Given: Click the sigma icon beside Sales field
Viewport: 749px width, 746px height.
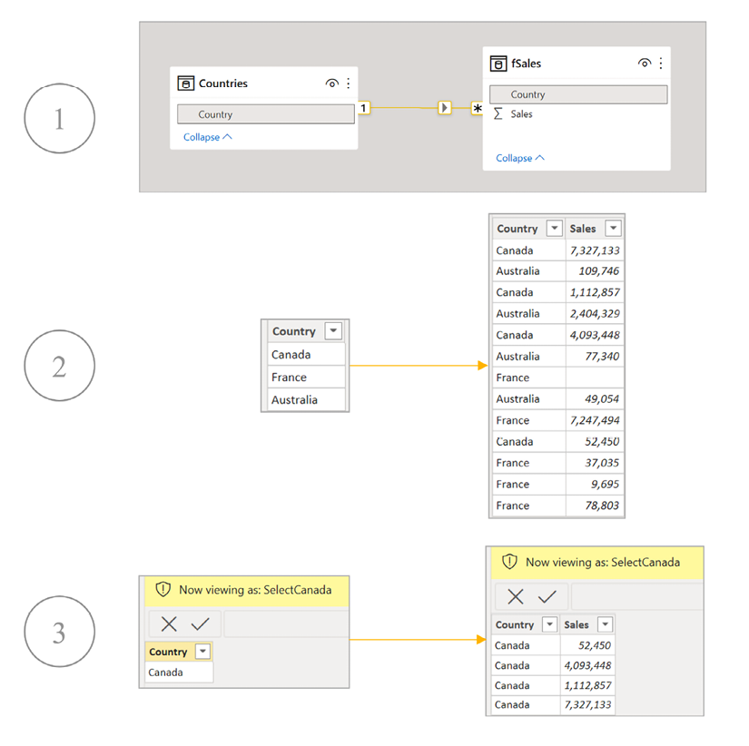Looking at the screenshot, I should point(498,113).
